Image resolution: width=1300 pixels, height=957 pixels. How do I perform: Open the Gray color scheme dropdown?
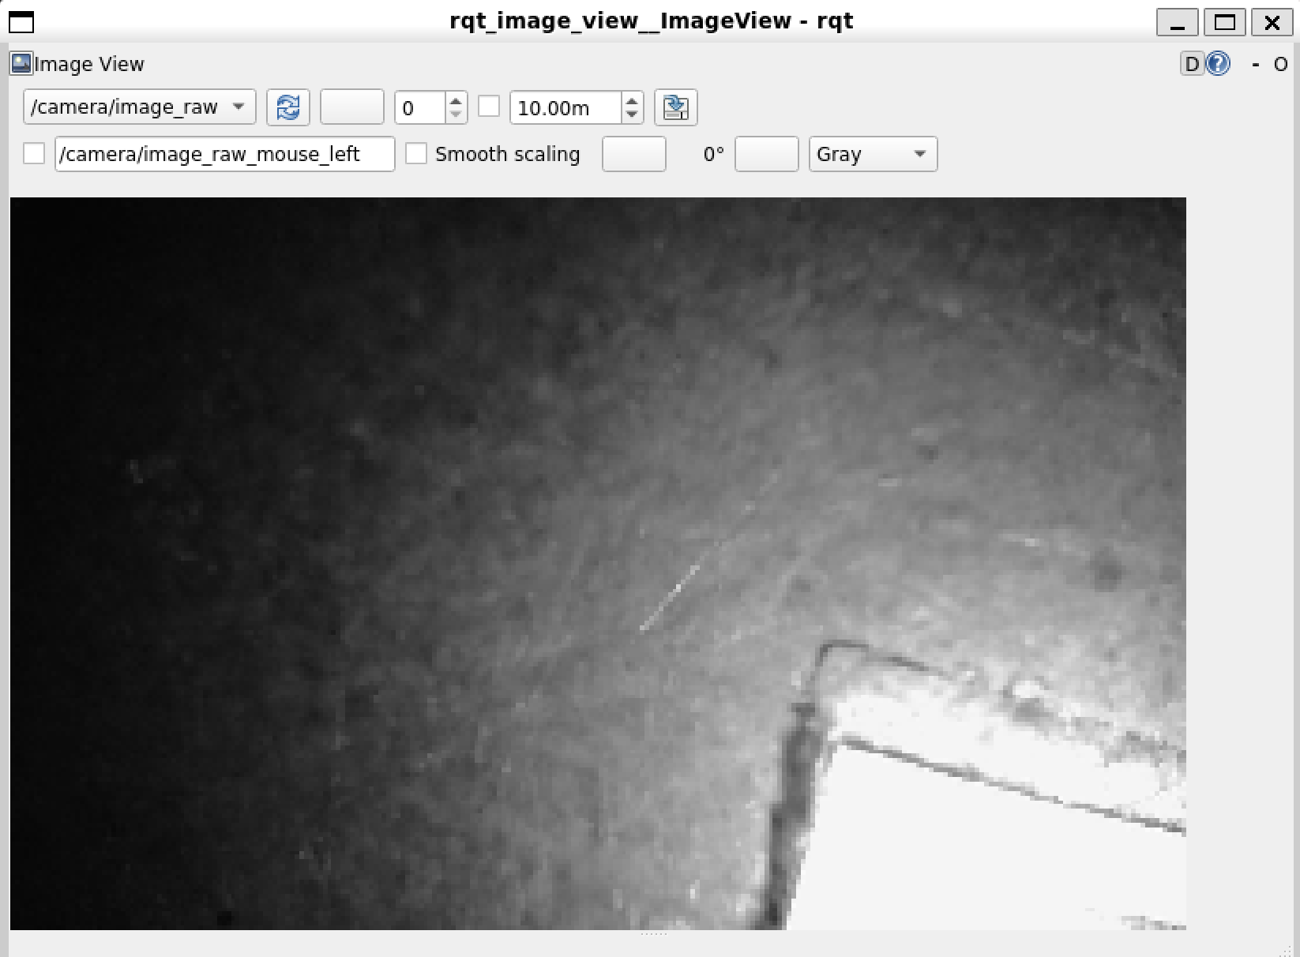(874, 154)
